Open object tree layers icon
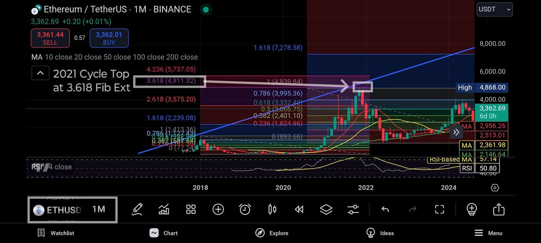 pyautogui.click(x=326, y=209)
